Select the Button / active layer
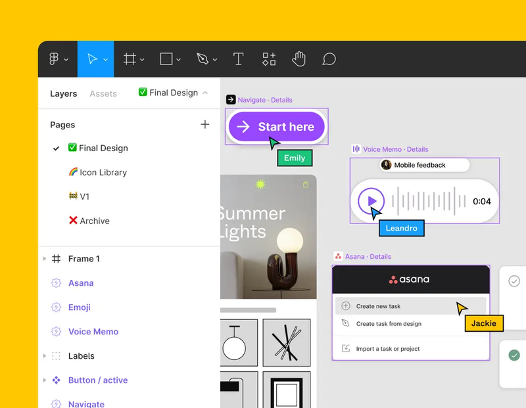Viewport: 526px width, 408px height. click(98, 380)
